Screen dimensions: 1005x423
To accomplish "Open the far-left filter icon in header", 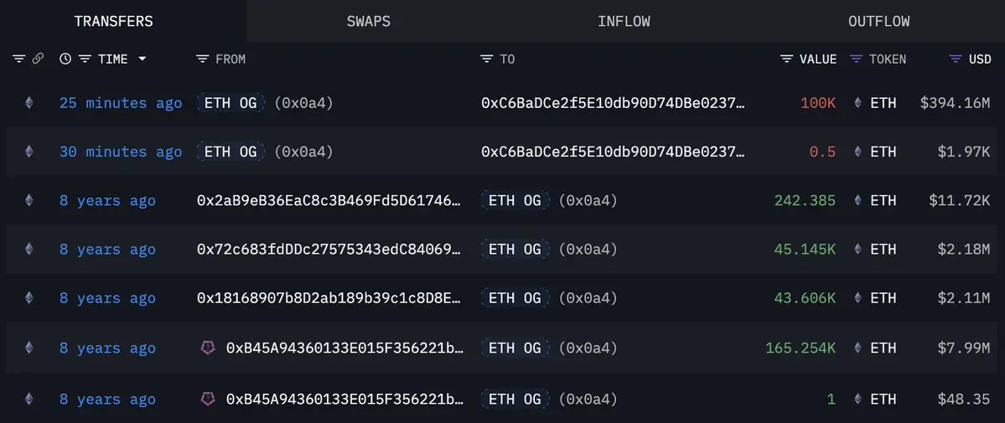I will [18, 59].
